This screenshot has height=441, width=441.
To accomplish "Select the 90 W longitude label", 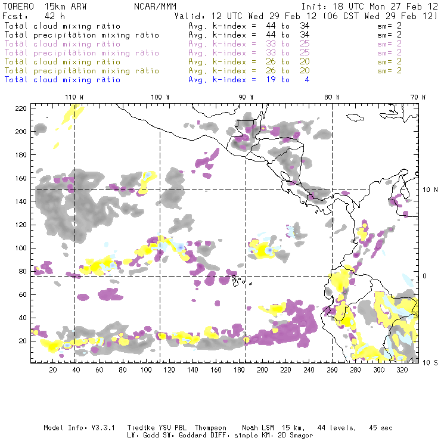I will click(246, 97).
